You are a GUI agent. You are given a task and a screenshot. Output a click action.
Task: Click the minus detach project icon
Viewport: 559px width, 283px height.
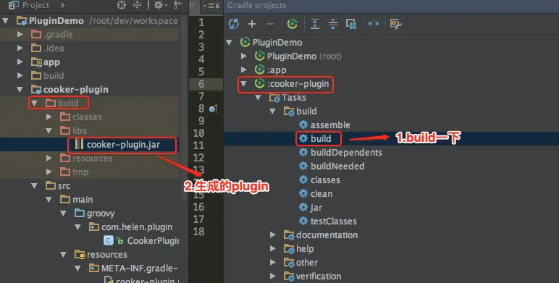[x=270, y=24]
